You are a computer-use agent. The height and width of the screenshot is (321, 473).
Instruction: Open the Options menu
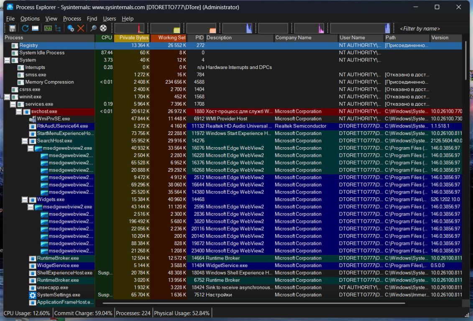[x=30, y=19]
